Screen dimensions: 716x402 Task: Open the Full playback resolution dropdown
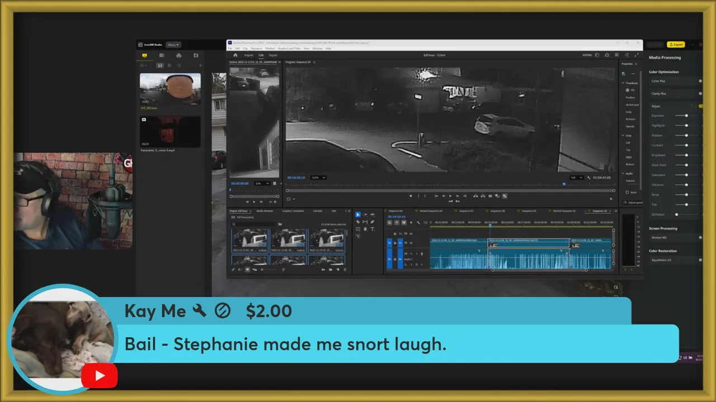576,178
